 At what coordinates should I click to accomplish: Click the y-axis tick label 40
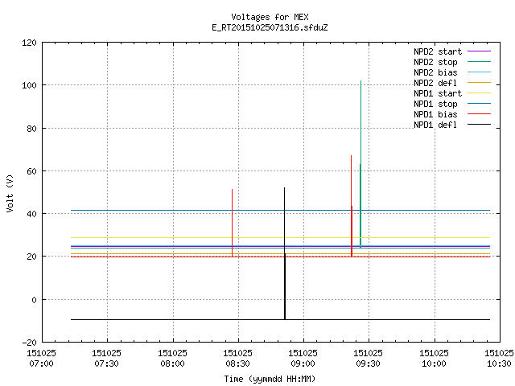(x=32, y=214)
